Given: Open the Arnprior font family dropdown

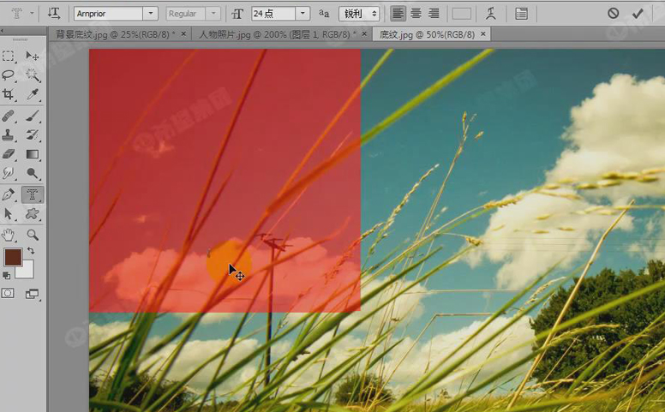Looking at the screenshot, I should 151,14.
